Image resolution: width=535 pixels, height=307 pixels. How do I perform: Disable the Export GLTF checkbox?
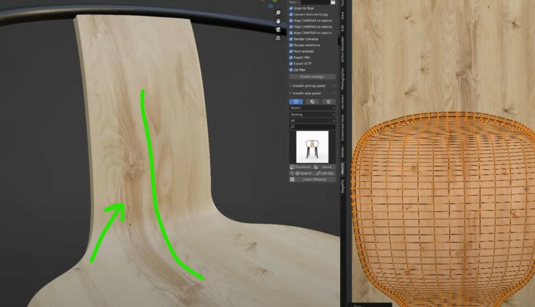(291, 64)
